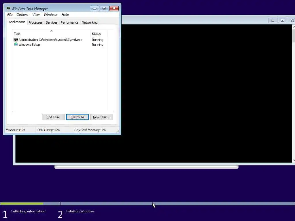Switch to the Performance tab

pyautogui.click(x=70, y=22)
